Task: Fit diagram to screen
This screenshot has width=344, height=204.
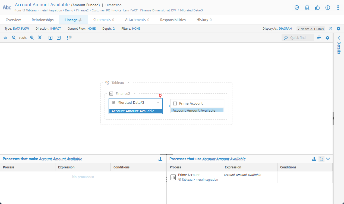Action: pos(40,38)
